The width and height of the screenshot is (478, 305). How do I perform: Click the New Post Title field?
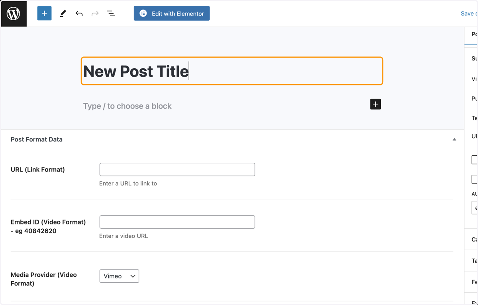pos(232,71)
